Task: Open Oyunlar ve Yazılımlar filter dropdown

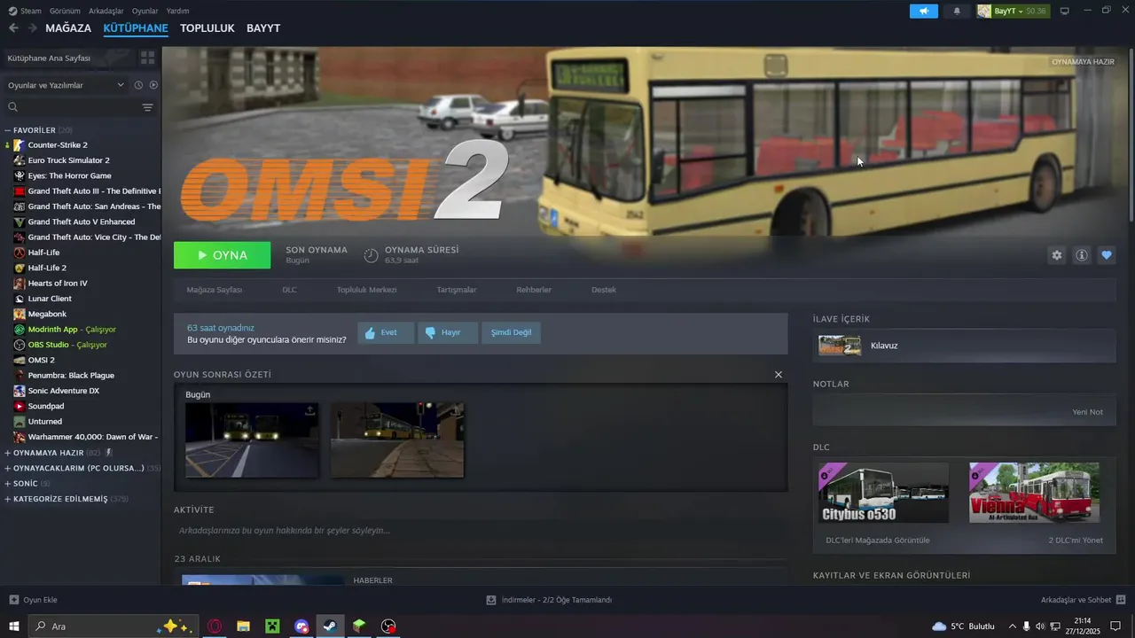Action: pyautogui.click(x=66, y=85)
